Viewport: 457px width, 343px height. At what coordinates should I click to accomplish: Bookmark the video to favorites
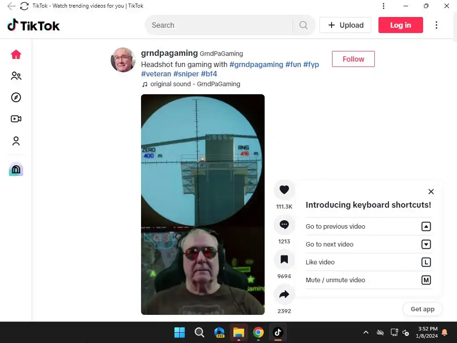284,259
